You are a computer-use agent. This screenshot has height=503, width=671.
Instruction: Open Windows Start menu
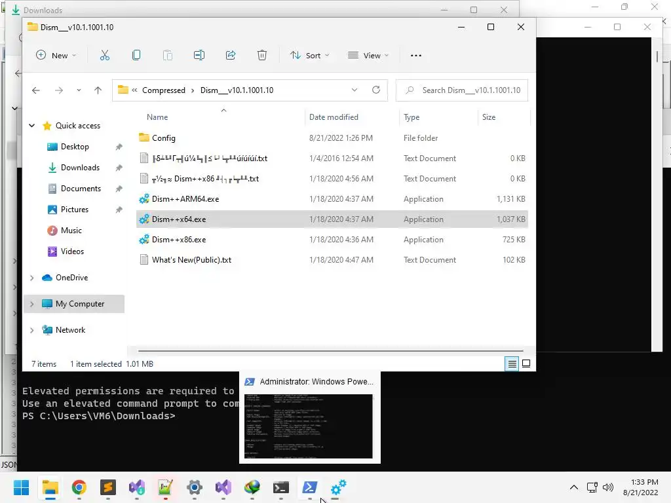[21, 487]
